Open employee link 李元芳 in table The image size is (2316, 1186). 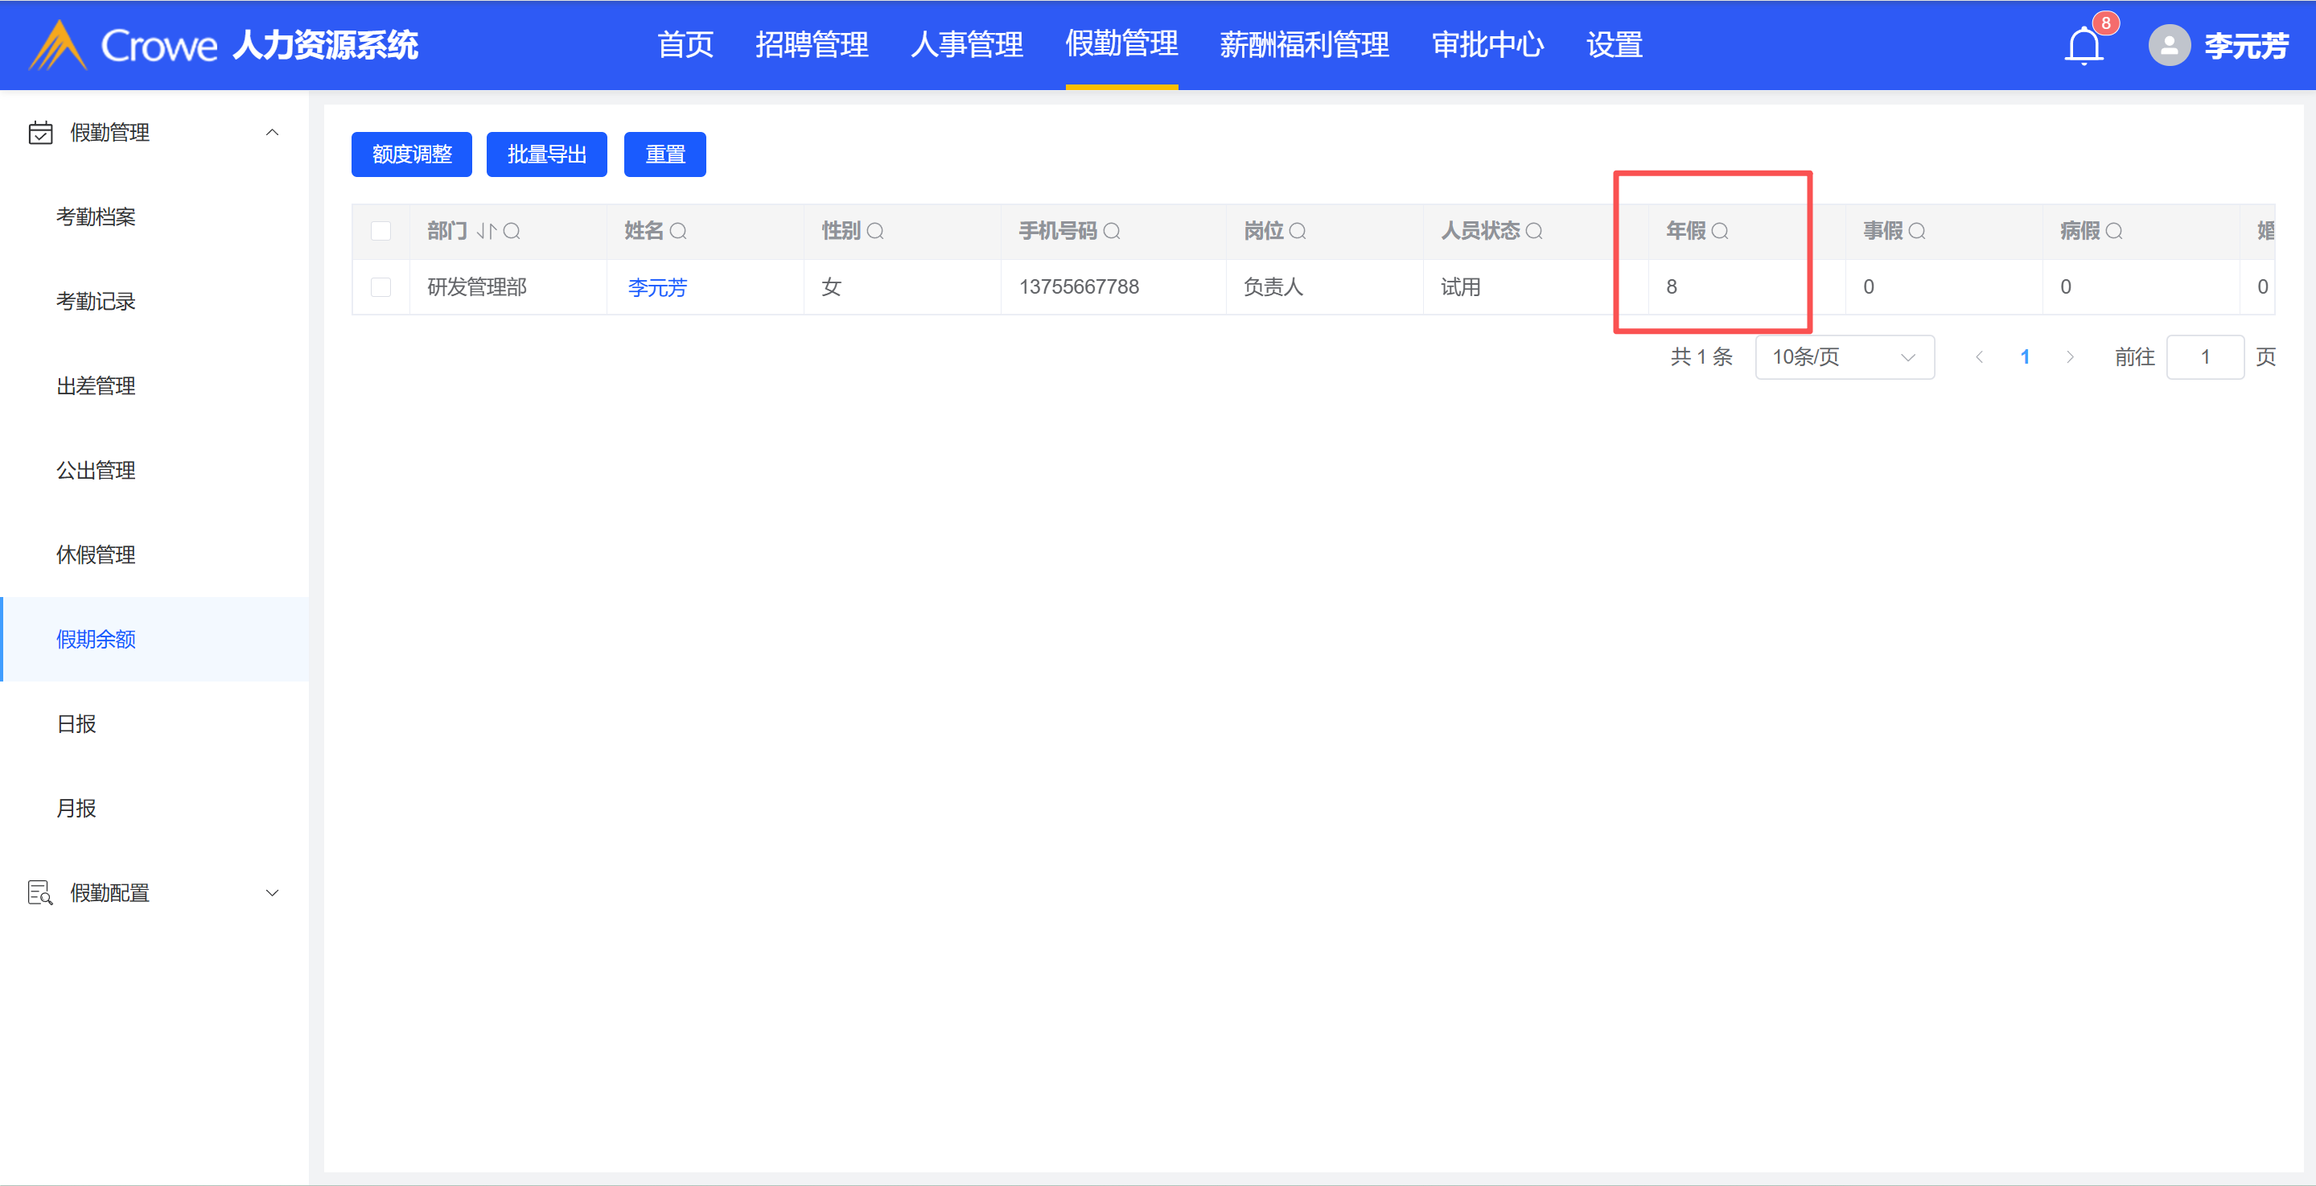click(657, 286)
